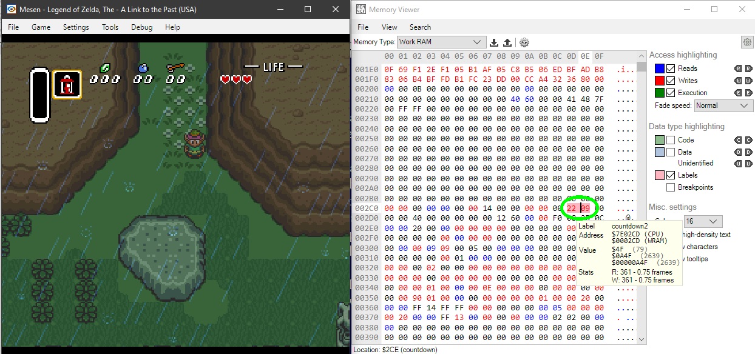
Task: Click the green rupee counter icon
Action: [x=104, y=67]
